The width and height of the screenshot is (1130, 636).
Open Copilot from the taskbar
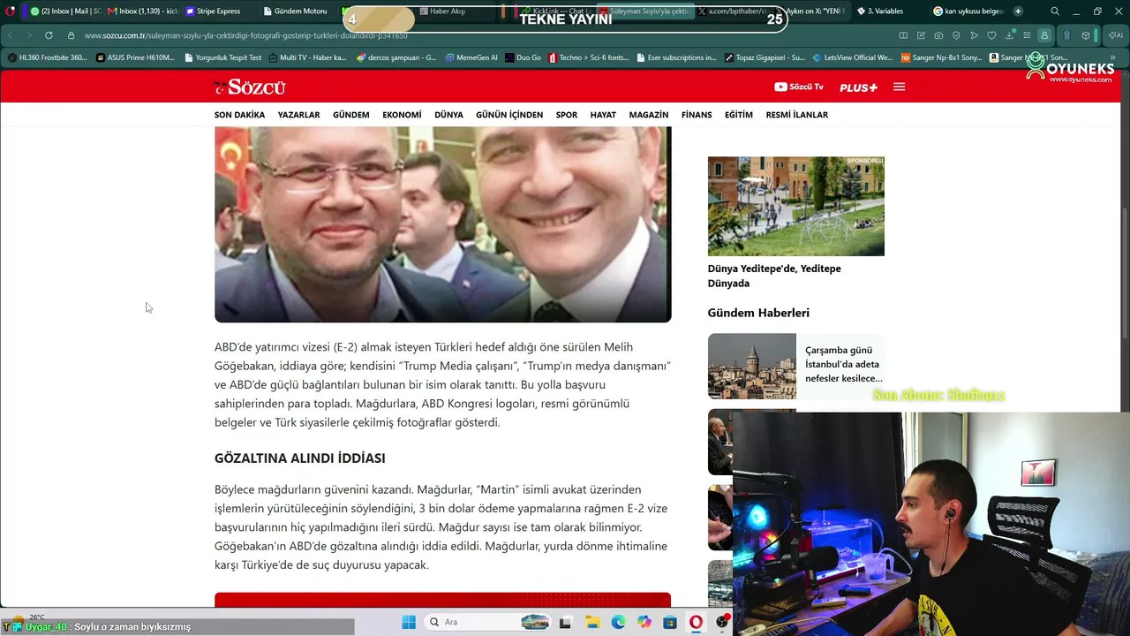[x=644, y=623]
